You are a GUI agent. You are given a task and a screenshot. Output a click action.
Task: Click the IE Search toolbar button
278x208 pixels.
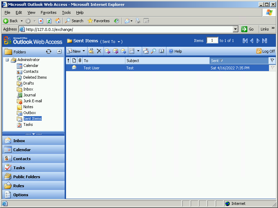point(74,21)
